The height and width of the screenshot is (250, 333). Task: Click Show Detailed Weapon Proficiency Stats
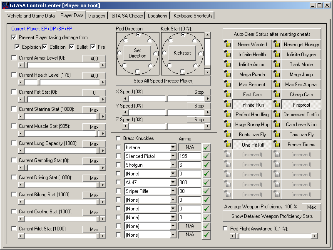[x=272, y=216]
